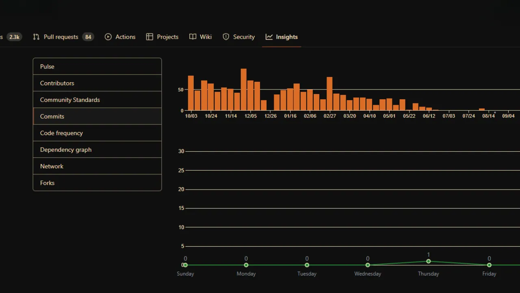520x293 pixels.
Task: Click the Actions play-circle icon
Action: pyautogui.click(x=108, y=37)
